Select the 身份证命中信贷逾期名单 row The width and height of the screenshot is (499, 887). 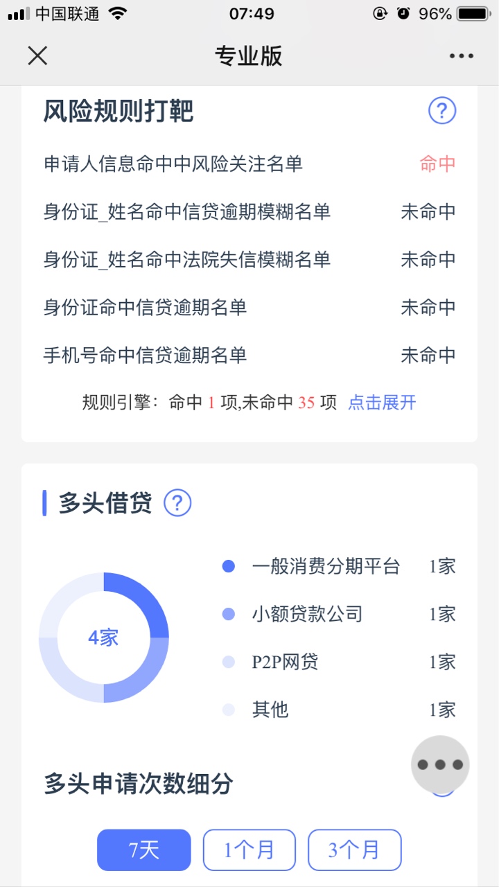click(249, 307)
